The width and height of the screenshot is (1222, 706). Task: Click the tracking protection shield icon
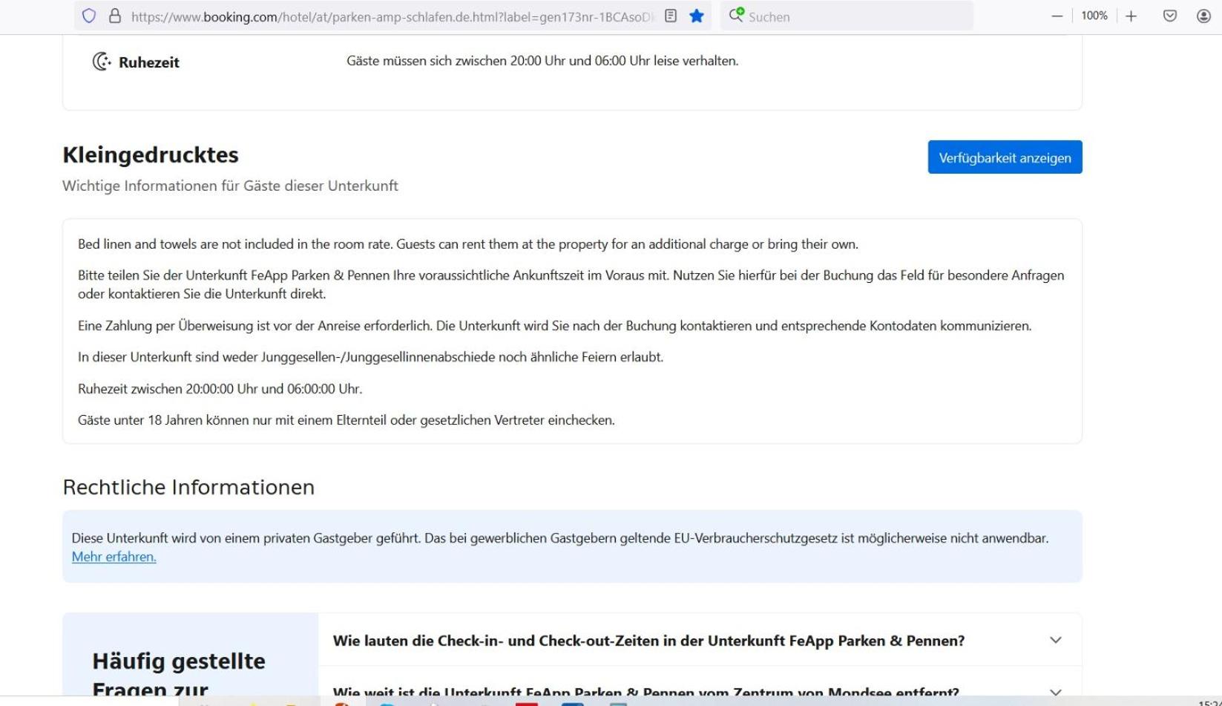89,16
